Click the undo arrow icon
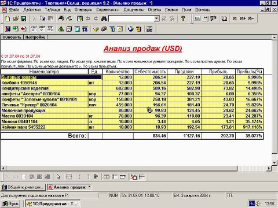 click(x=88, y=18)
